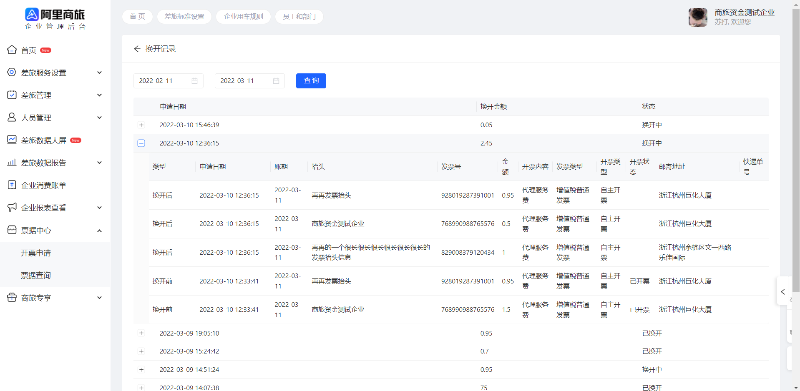Click the 查询 search button
The width and height of the screenshot is (800, 391).
(311, 81)
